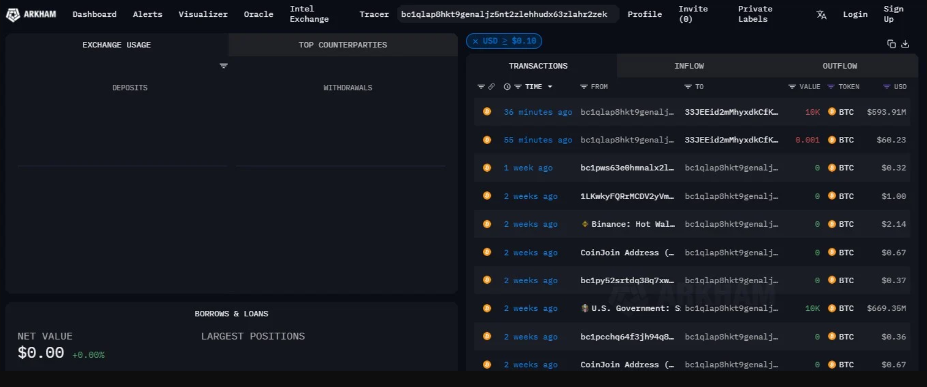Select the Outflow tab
This screenshot has height=387, width=927.
pos(840,66)
